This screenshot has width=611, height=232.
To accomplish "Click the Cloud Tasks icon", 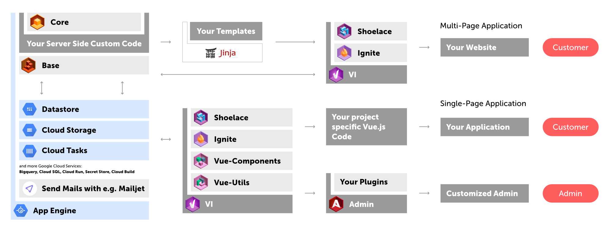I will (x=30, y=151).
